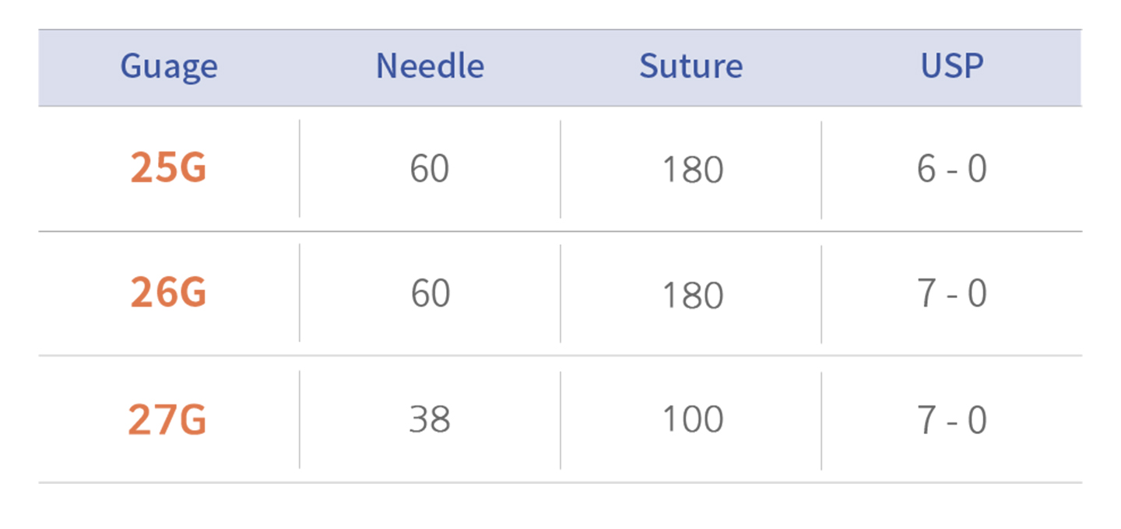Select the USP value 7 - 0 for 26G

coord(951,294)
